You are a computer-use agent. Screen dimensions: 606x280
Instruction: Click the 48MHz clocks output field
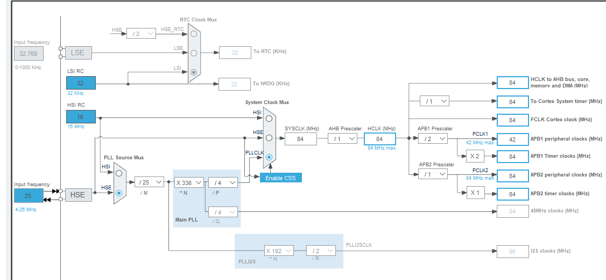(512, 211)
